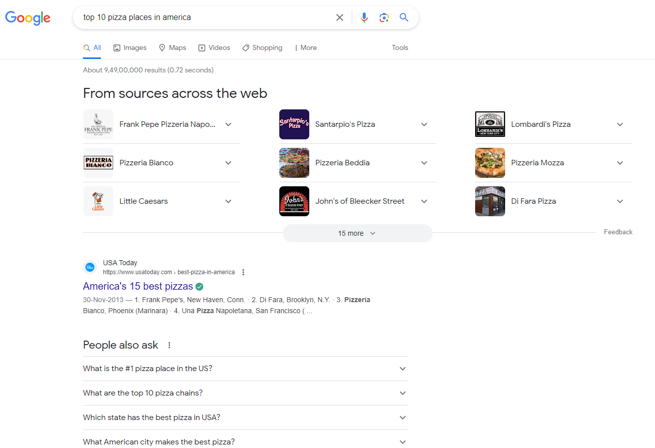Click the Frank Pepe logo thumbnail
Screen dimensions: 655x448
pos(98,124)
